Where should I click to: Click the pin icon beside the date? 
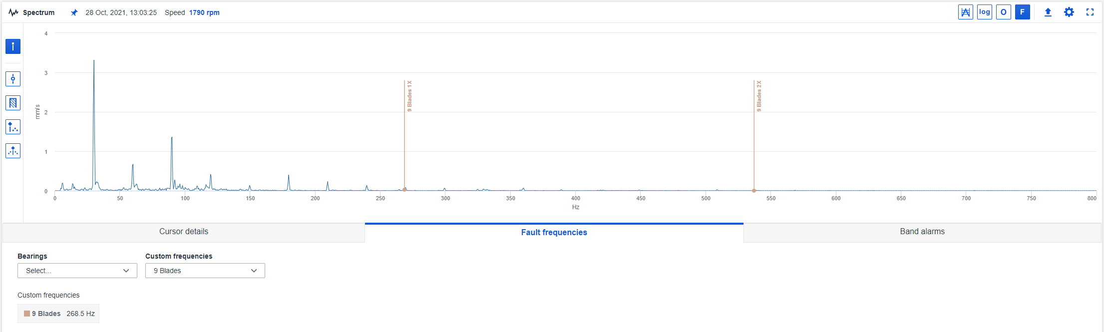point(74,12)
